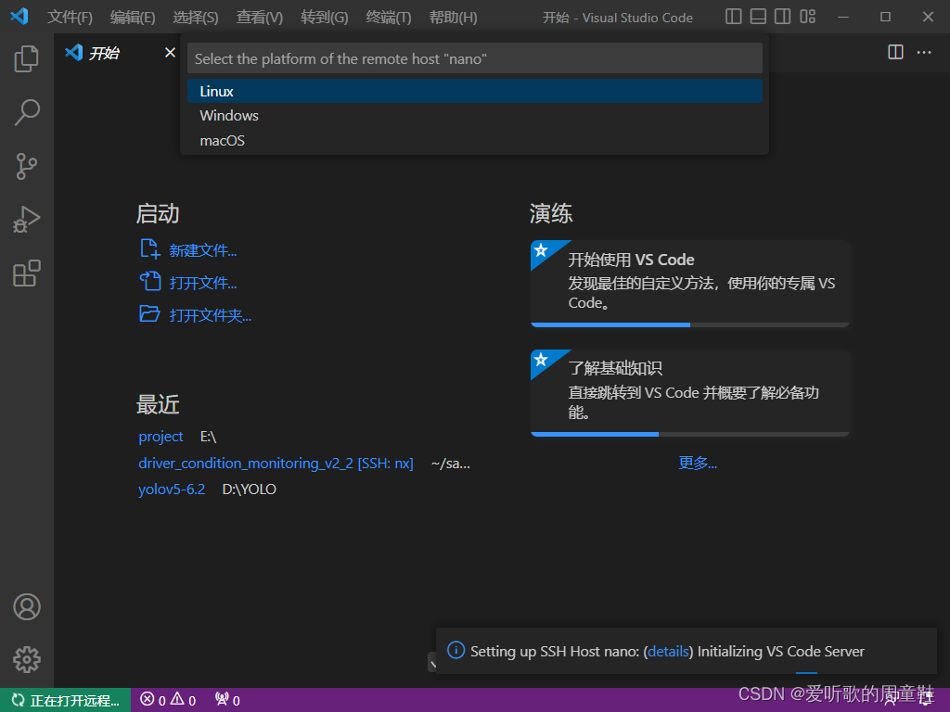The width and height of the screenshot is (950, 712).
Task: Open the Search view in activity bar
Action: pos(27,112)
